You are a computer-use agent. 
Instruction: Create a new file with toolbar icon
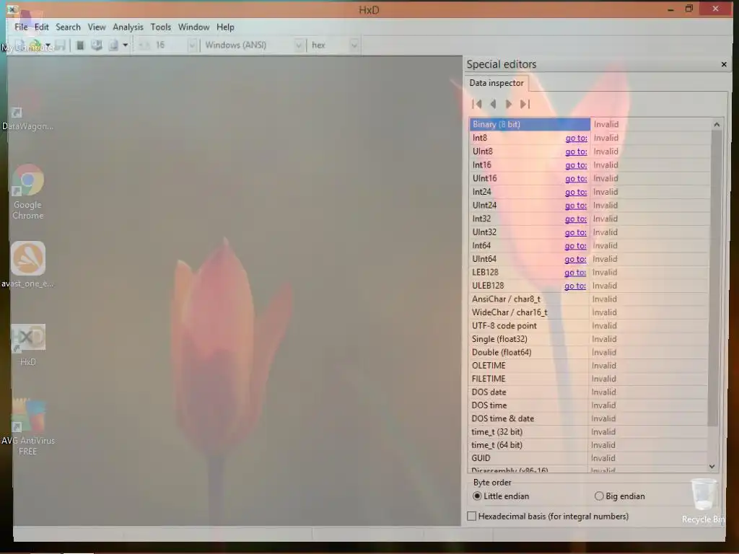[20, 45]
